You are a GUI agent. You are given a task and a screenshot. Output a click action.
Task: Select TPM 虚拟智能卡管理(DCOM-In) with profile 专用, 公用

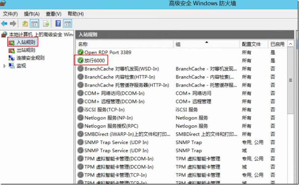(119, 159)
